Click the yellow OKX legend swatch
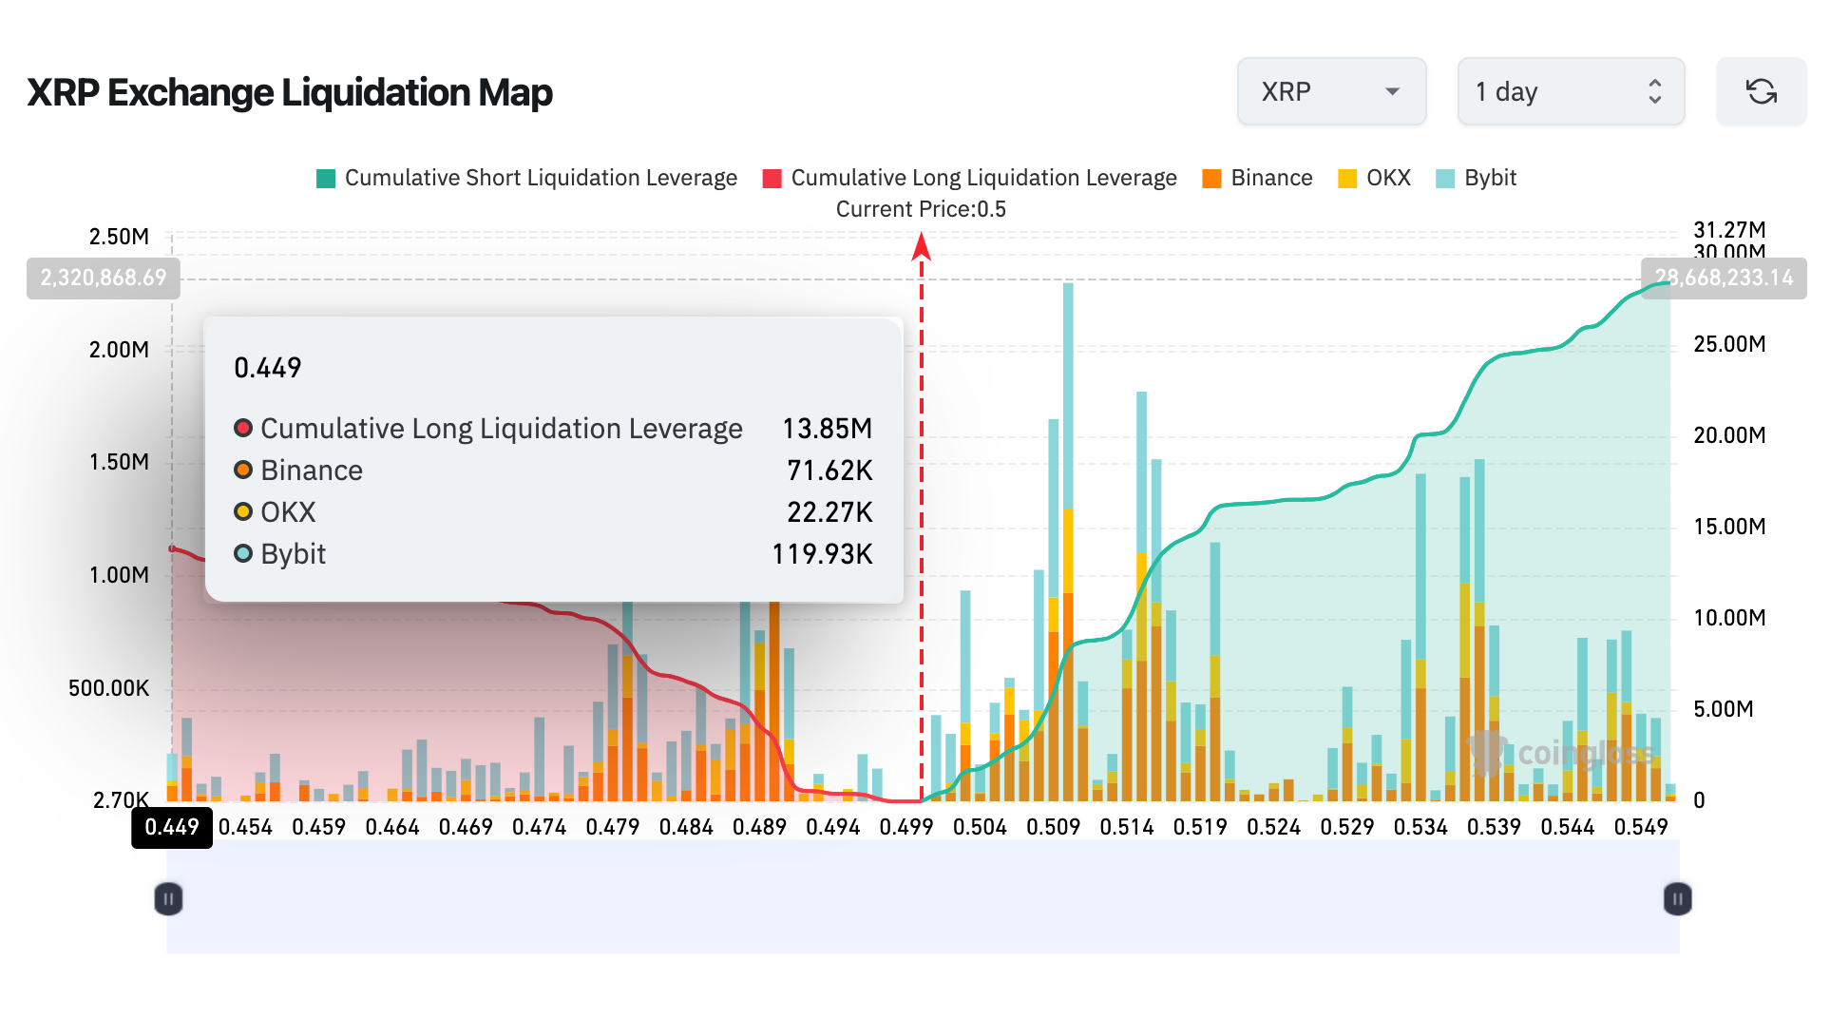This screenshot has height=1019, width=1830. 1347,179
